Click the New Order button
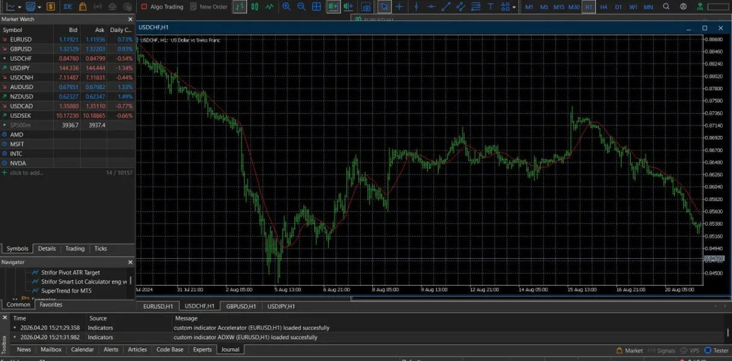Image resolution: width=732 pixels, height=361 pixels. [x=208, y=7]
